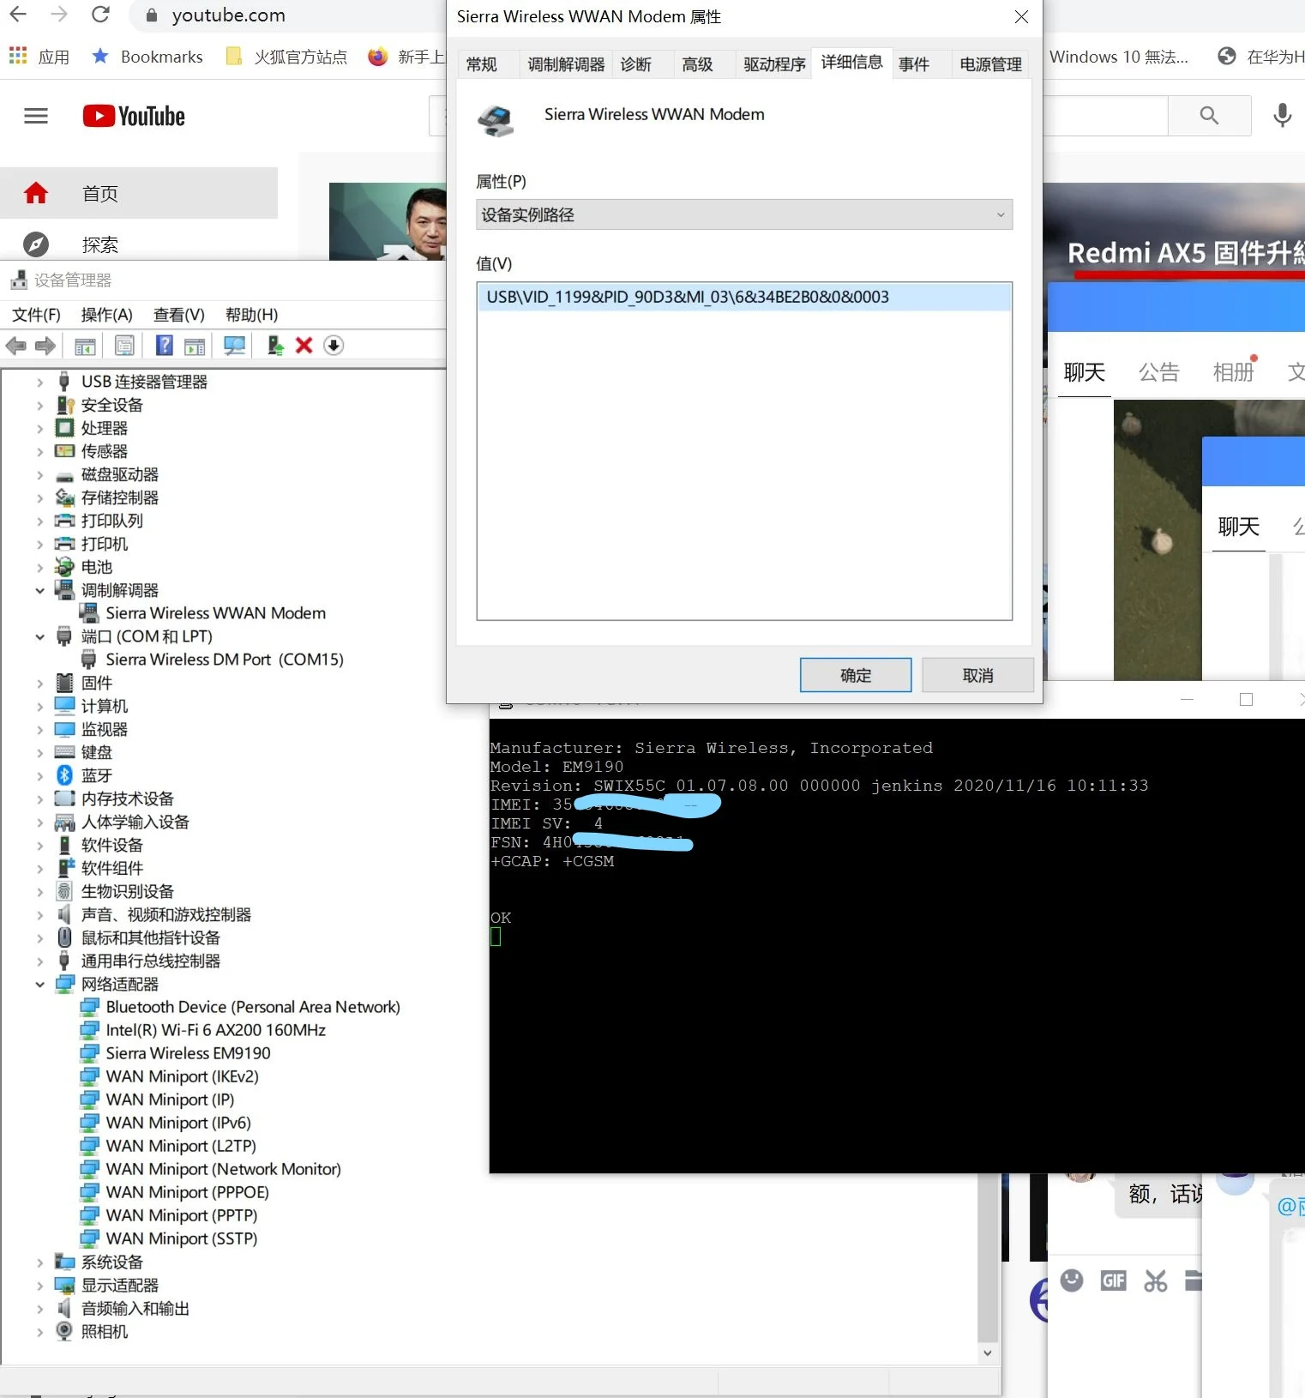Expand the 人体学输入设备 tree node
1305x1398 pixels.
click(40, 823)
